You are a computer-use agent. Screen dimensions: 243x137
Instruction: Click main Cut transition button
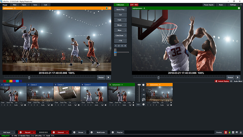[x=120, y=15]
